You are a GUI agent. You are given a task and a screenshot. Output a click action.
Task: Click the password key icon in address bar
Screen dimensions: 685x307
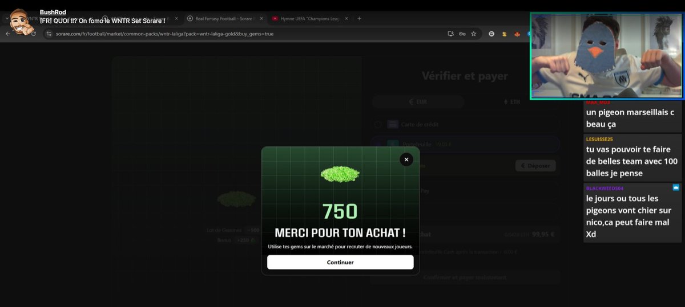click(x=462, y=34)
